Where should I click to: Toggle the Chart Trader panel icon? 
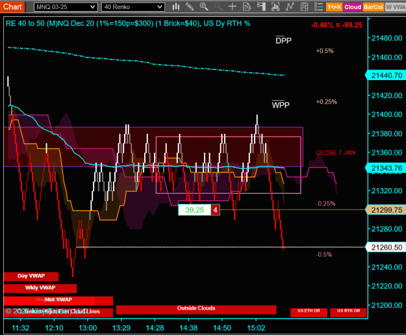coord(261,7)
